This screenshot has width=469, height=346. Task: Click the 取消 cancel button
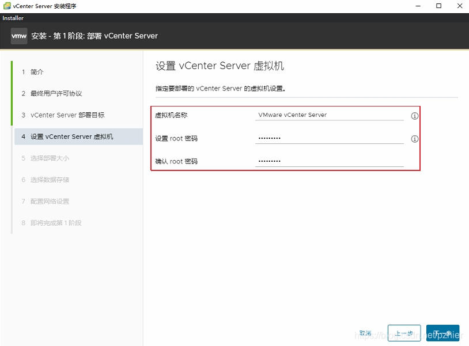pyautogui.click(x=365, y=333)
